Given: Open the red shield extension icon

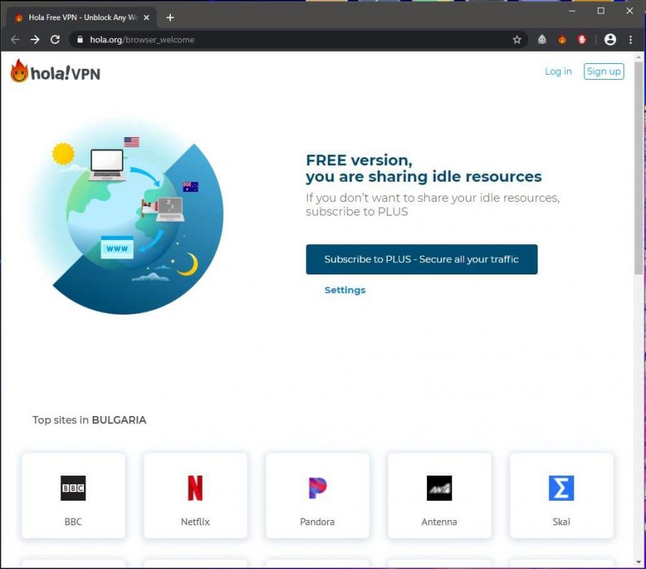Looking at the screenshot, I should (581, 40).
